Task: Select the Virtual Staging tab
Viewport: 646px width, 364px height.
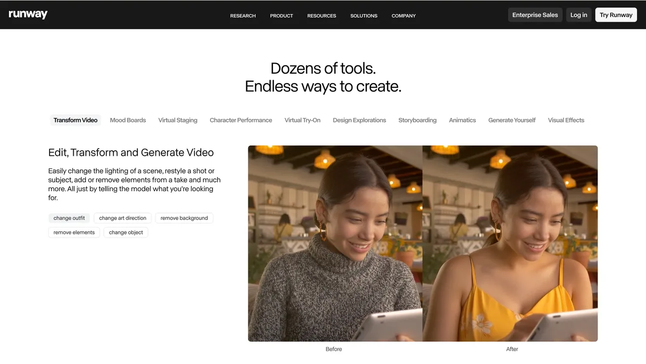Action: point(178,120)
